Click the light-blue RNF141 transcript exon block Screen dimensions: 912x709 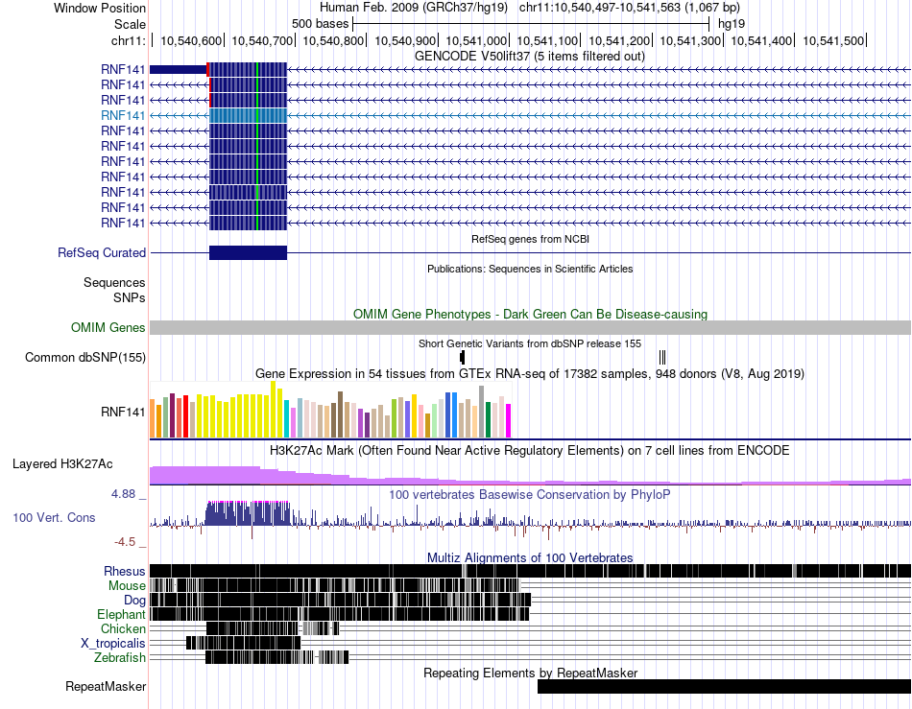click(248, 116)
